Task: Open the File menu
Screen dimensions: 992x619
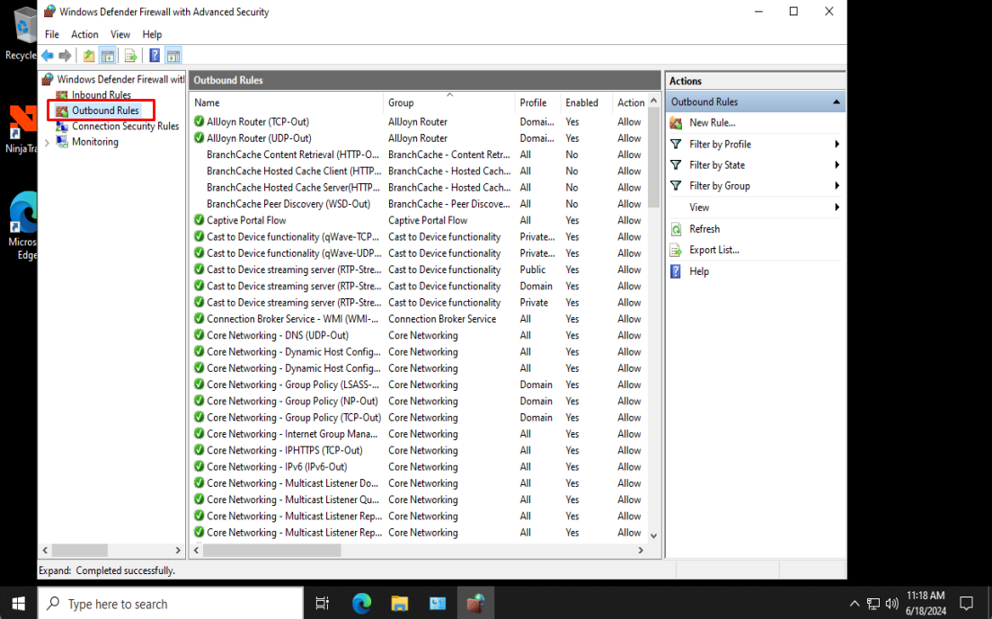Action: 52,34
